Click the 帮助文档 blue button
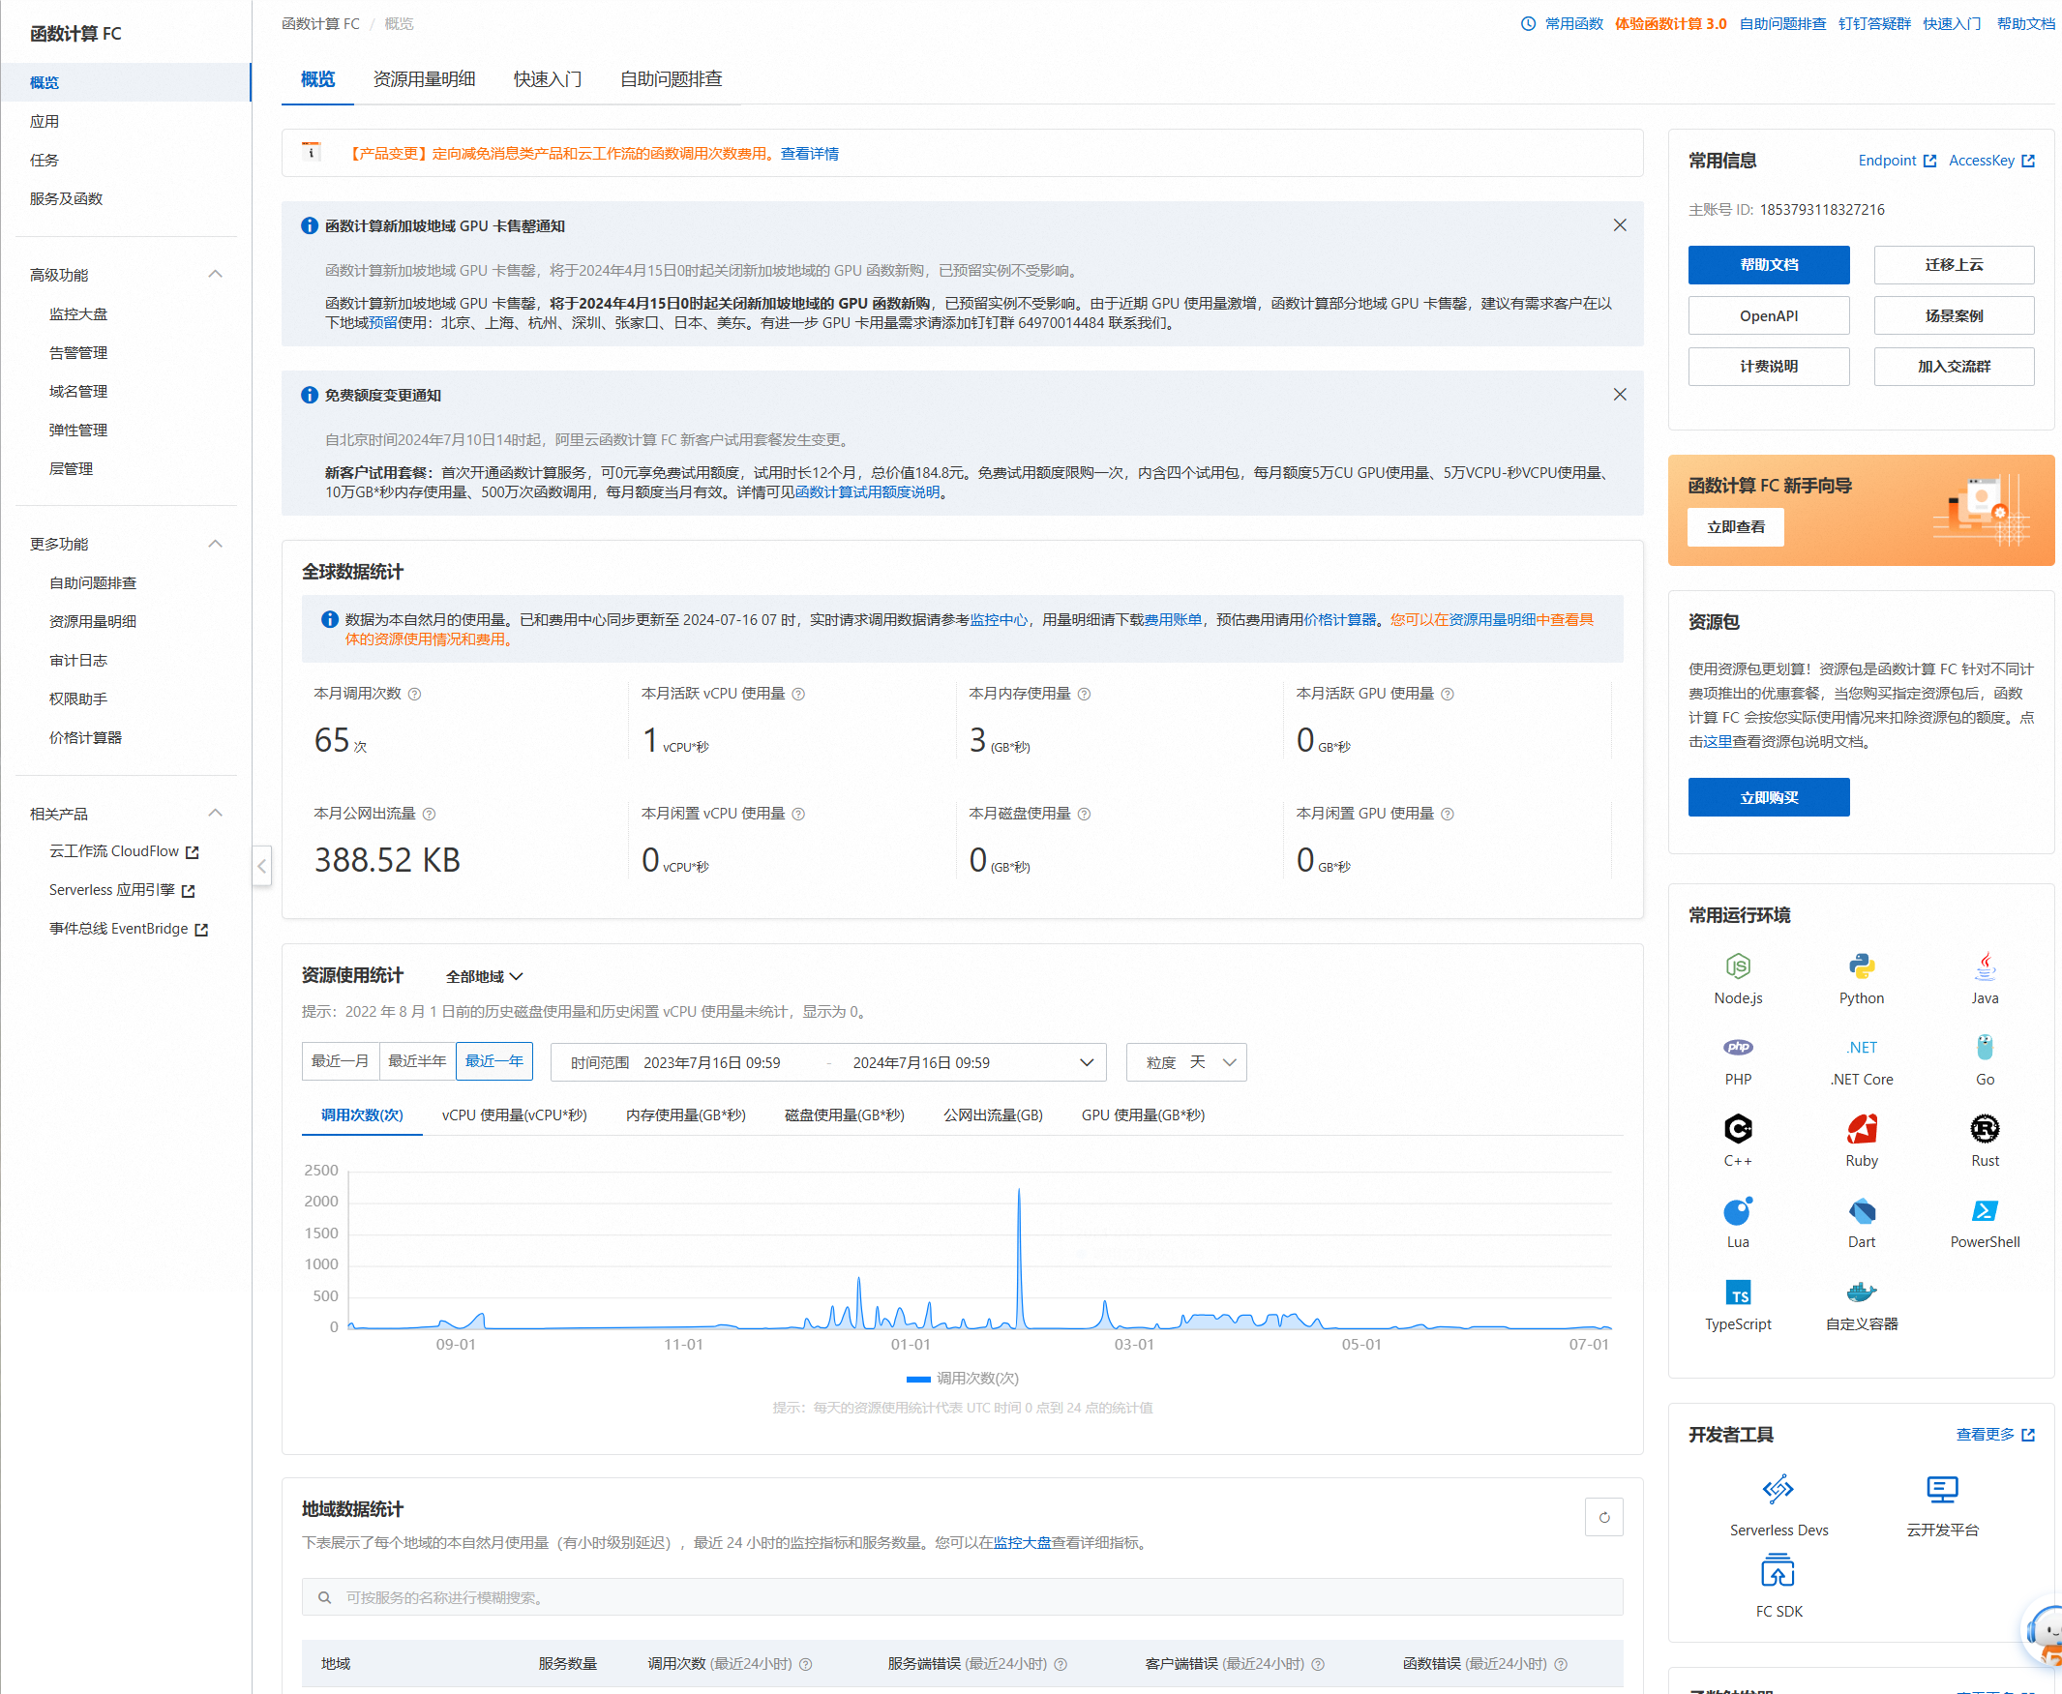2062x1694 pixels. click(x=1768, y=265)
